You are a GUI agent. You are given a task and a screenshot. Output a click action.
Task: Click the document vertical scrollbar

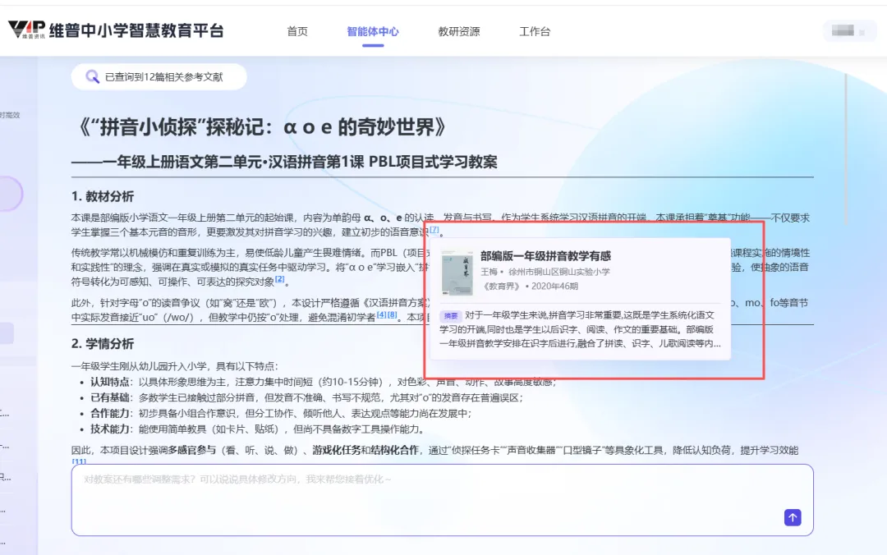tap(846, 149)
